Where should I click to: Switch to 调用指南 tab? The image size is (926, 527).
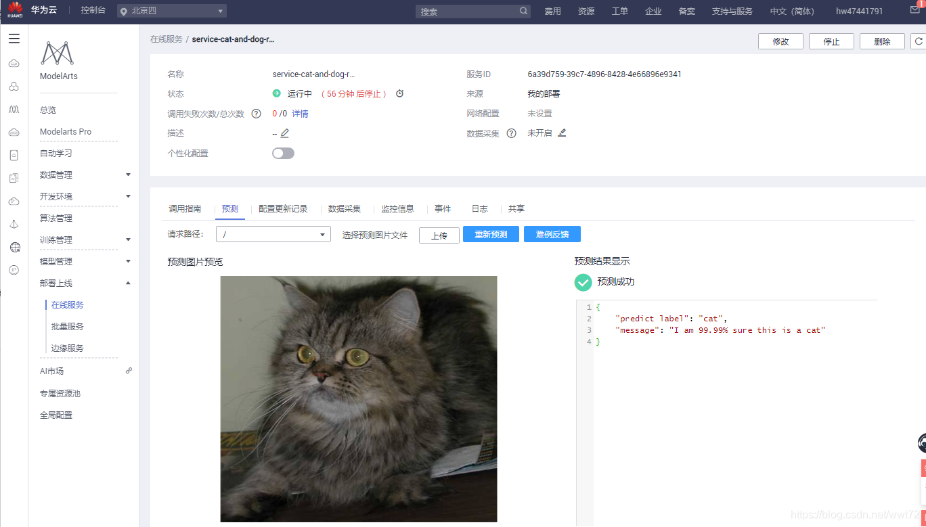(185, 209)
